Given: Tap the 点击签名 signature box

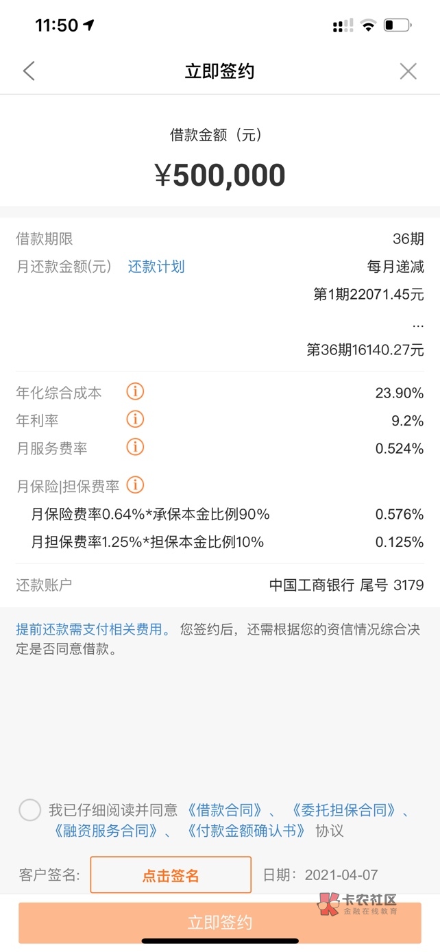Looking at the screenshot, I should click(171, 875).
